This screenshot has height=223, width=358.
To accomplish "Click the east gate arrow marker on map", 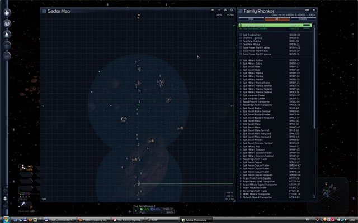I will pos(232,106).
